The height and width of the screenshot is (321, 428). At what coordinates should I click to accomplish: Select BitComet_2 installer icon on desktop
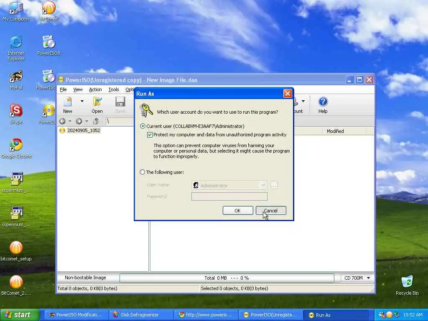click(x=16, y=285)
